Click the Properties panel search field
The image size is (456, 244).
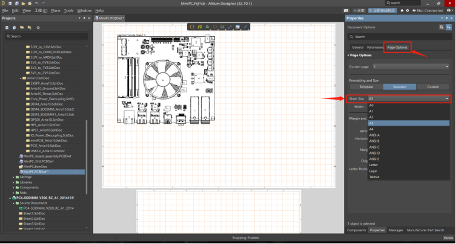click(400, 37)
